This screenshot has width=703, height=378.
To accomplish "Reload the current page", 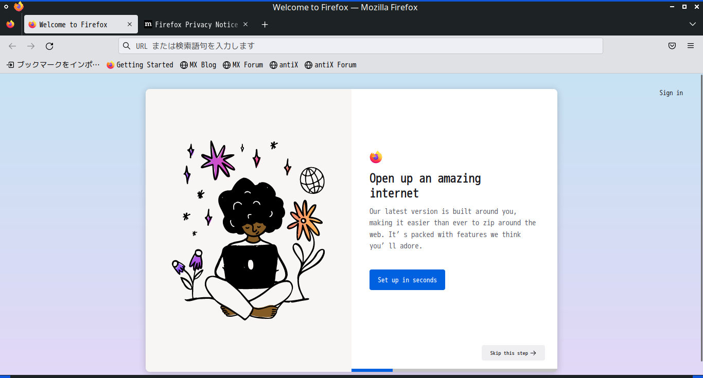I will 49,46.
